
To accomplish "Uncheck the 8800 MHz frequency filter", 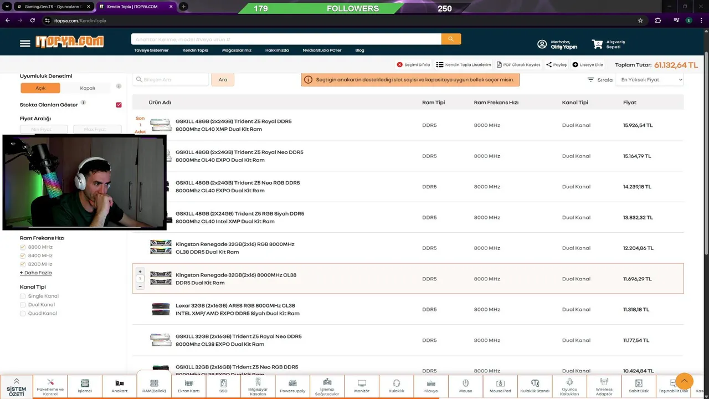I will coord(23,247).
